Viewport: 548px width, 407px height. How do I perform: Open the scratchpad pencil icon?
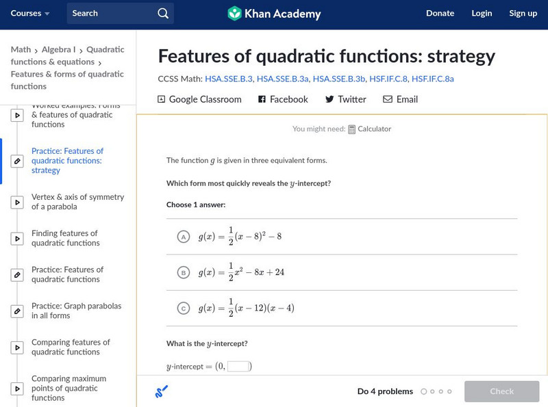click(161, 392)
